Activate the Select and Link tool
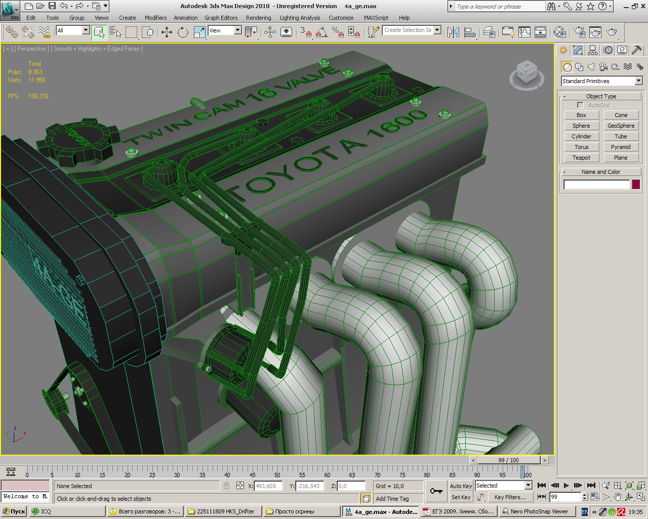This screenshot has height=519, width=648. pyautogui.click(x=12, y=32)
